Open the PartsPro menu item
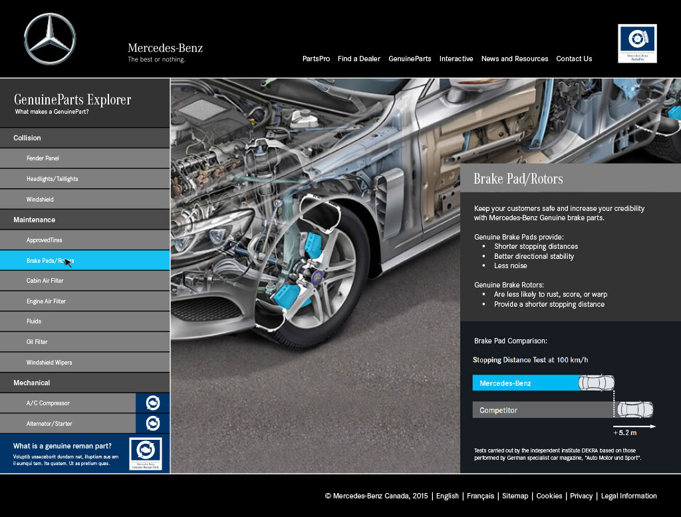Screen dimensions: 681x517 tap(316, 59)
